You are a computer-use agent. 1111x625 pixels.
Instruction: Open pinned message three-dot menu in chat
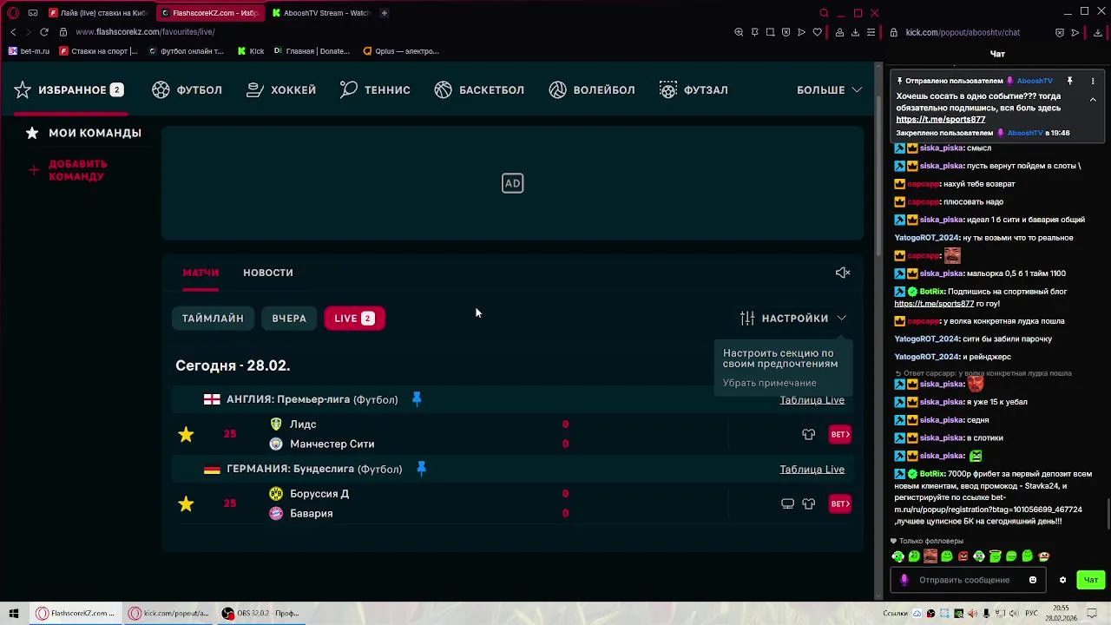click(x=1093, y=81)
